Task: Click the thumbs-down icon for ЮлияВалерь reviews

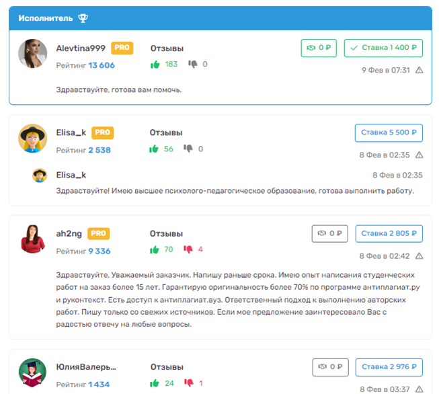Action: pyautogui.click(x=188, y=383)
